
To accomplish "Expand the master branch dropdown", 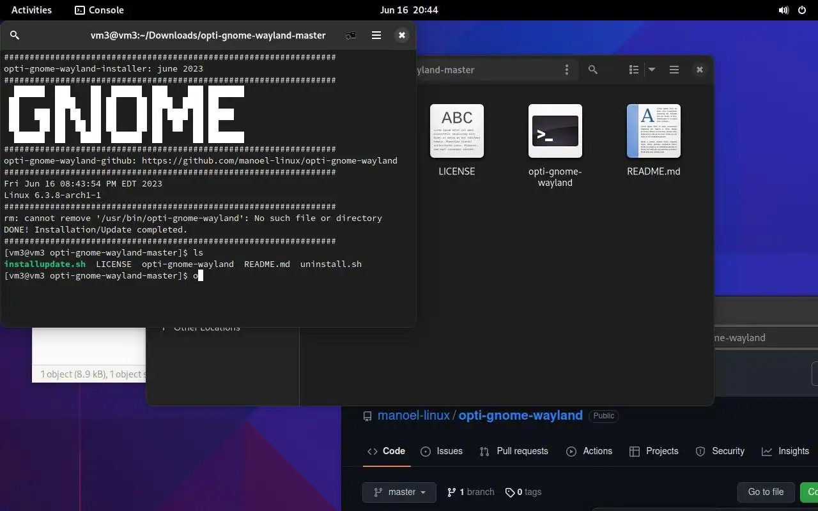I will (399, 492).
